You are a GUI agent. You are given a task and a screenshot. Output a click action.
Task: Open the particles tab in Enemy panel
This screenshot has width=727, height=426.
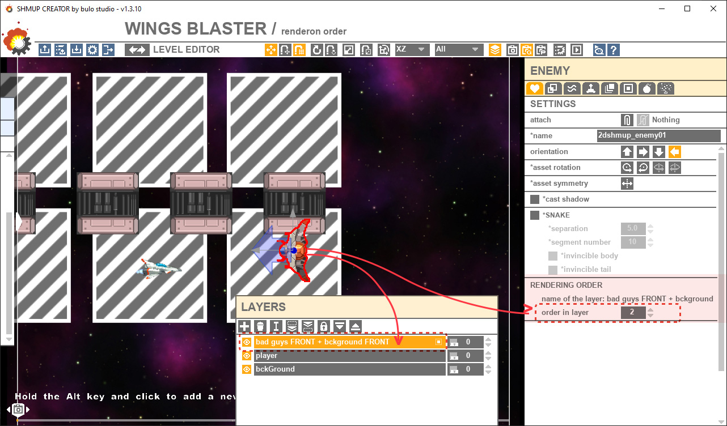point(666,88)
